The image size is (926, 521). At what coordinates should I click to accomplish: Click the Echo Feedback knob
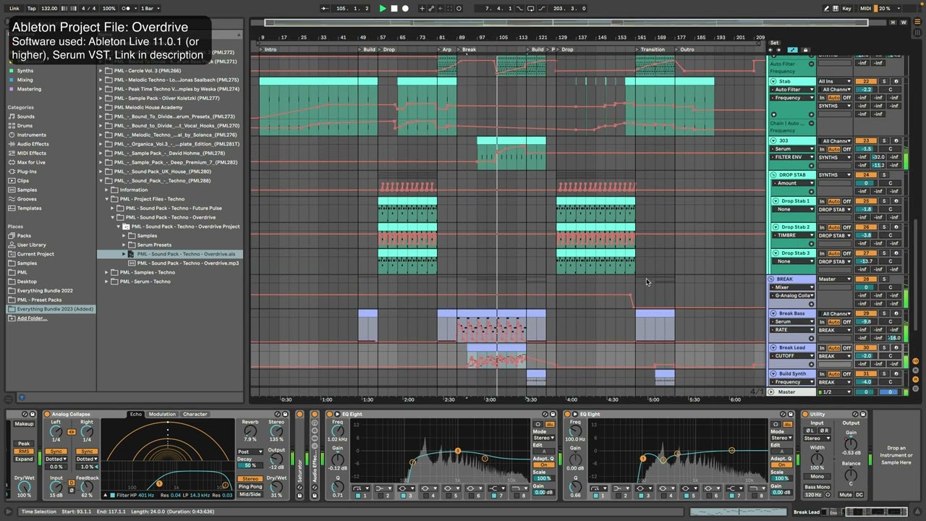coord(87,486)
